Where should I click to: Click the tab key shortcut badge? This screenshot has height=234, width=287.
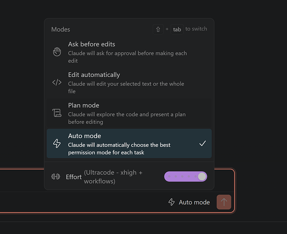click(177, 29)
